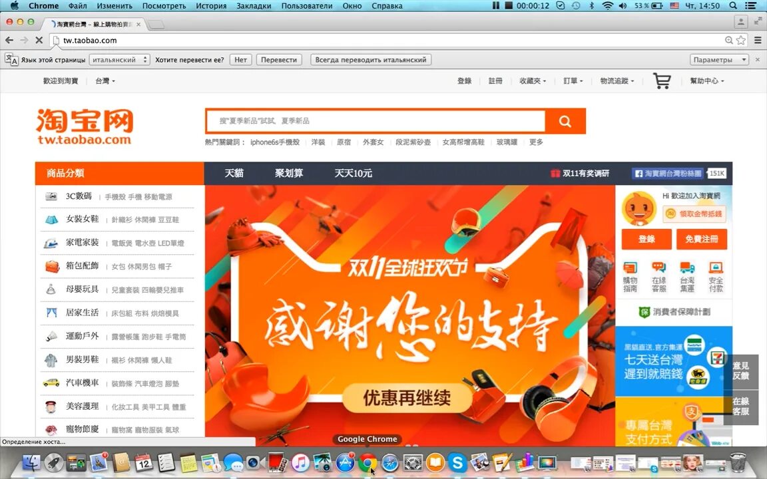Open Safari from the Dock
The width and height of the screenshot is (767, 479).
click(x=390, y=462)
